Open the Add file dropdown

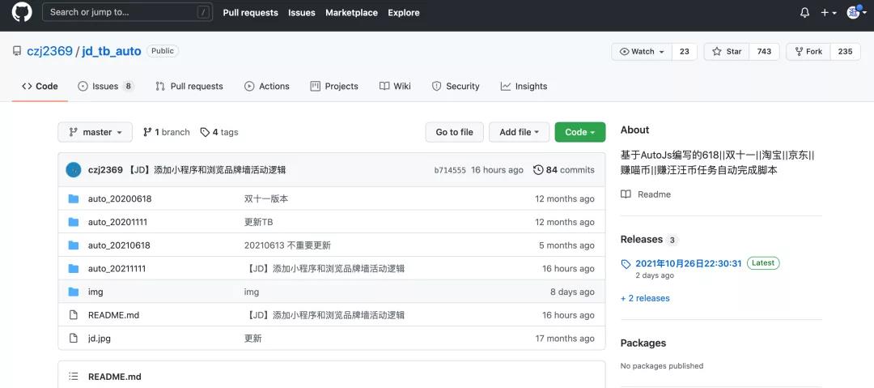pyautogui.click(x=519, y=132)
